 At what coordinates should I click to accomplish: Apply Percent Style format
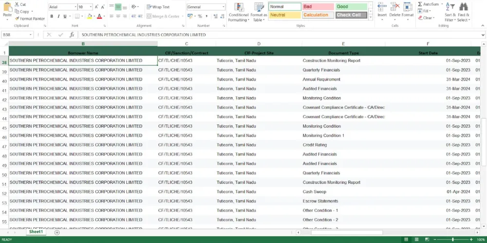200,16
